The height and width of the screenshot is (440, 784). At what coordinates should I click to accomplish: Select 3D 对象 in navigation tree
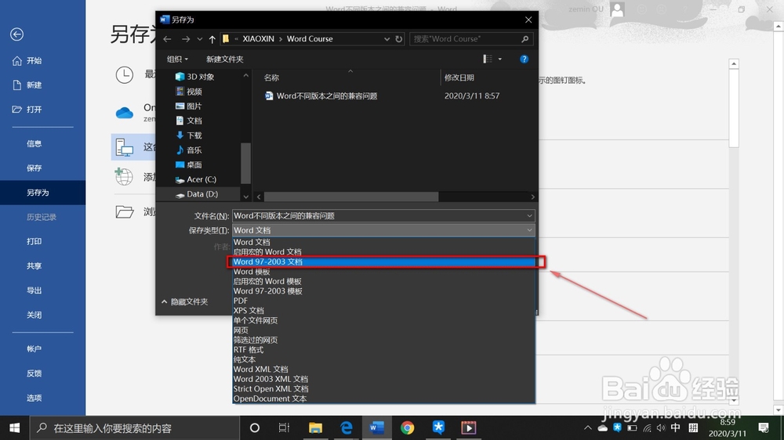(195, 77)
